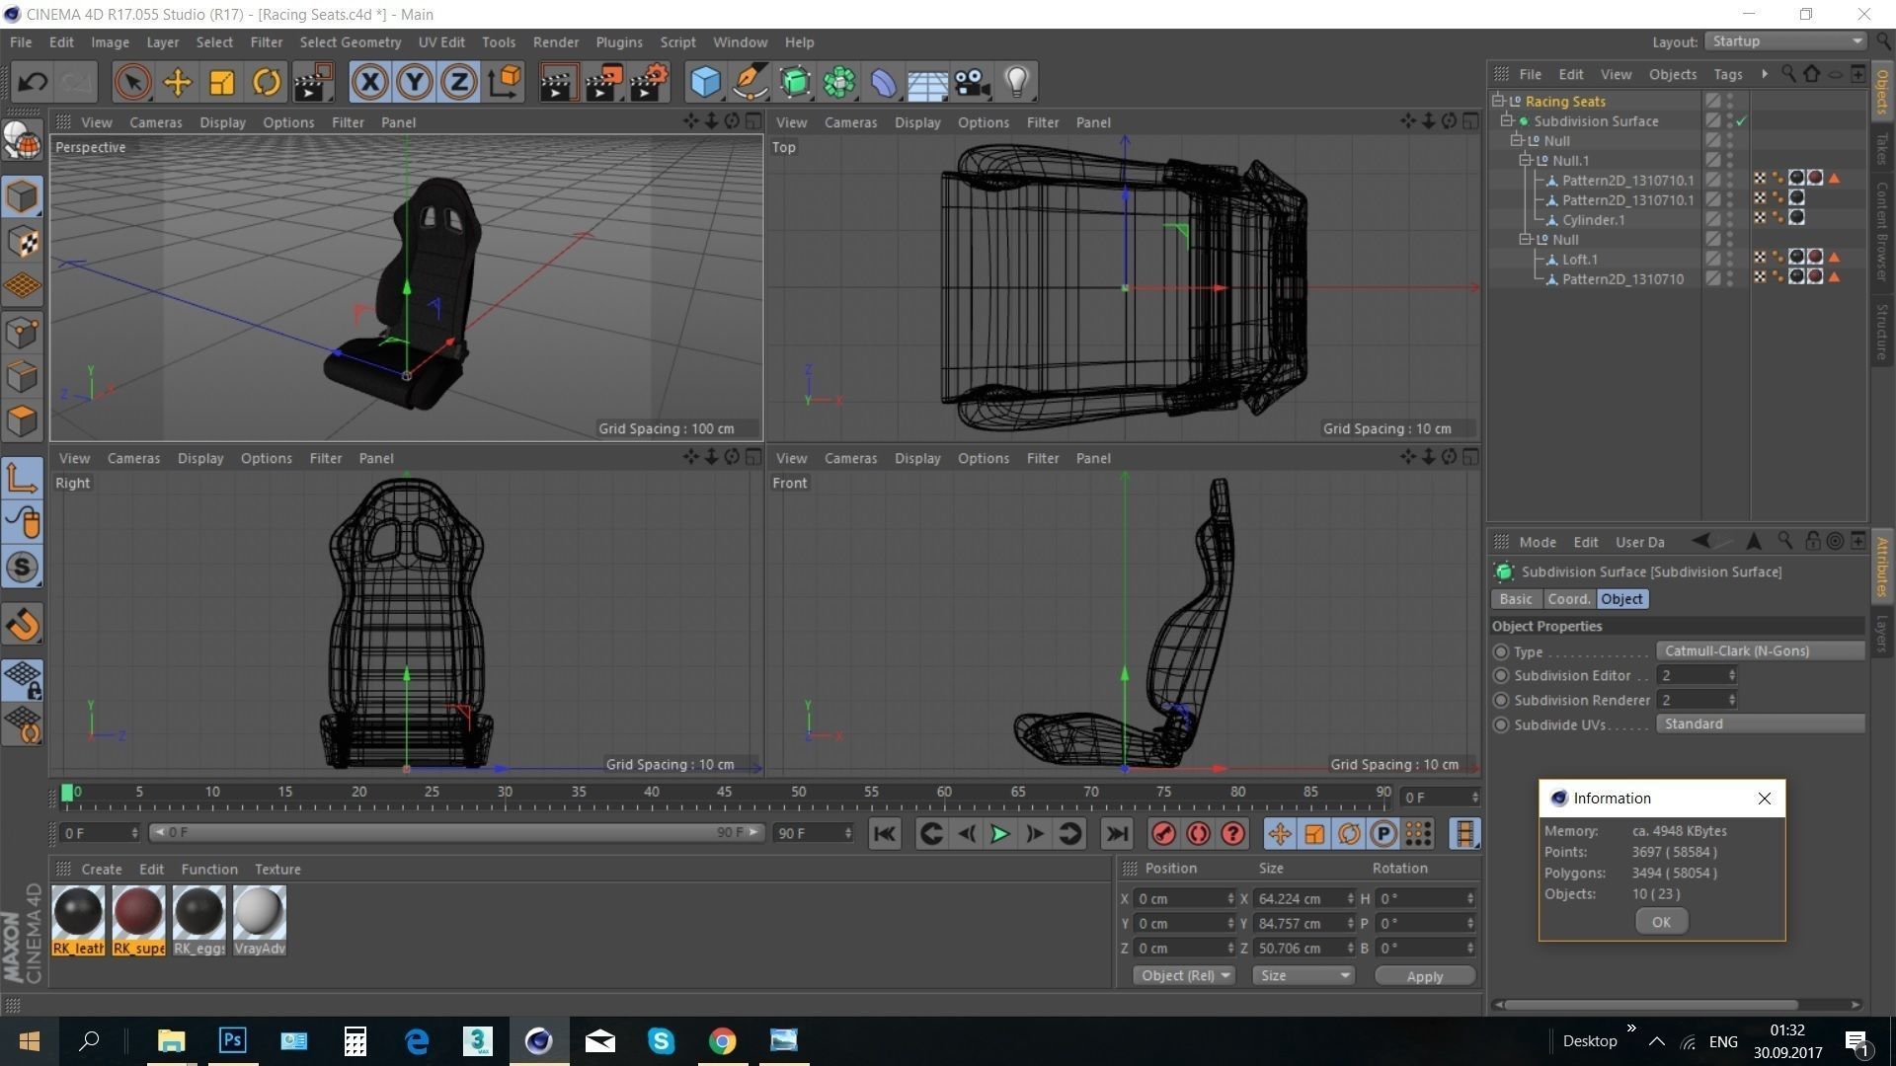Viewport: 1896px width, 1066px height.
Task: Open Array modeling objects icon
Action: coord(839,82)
